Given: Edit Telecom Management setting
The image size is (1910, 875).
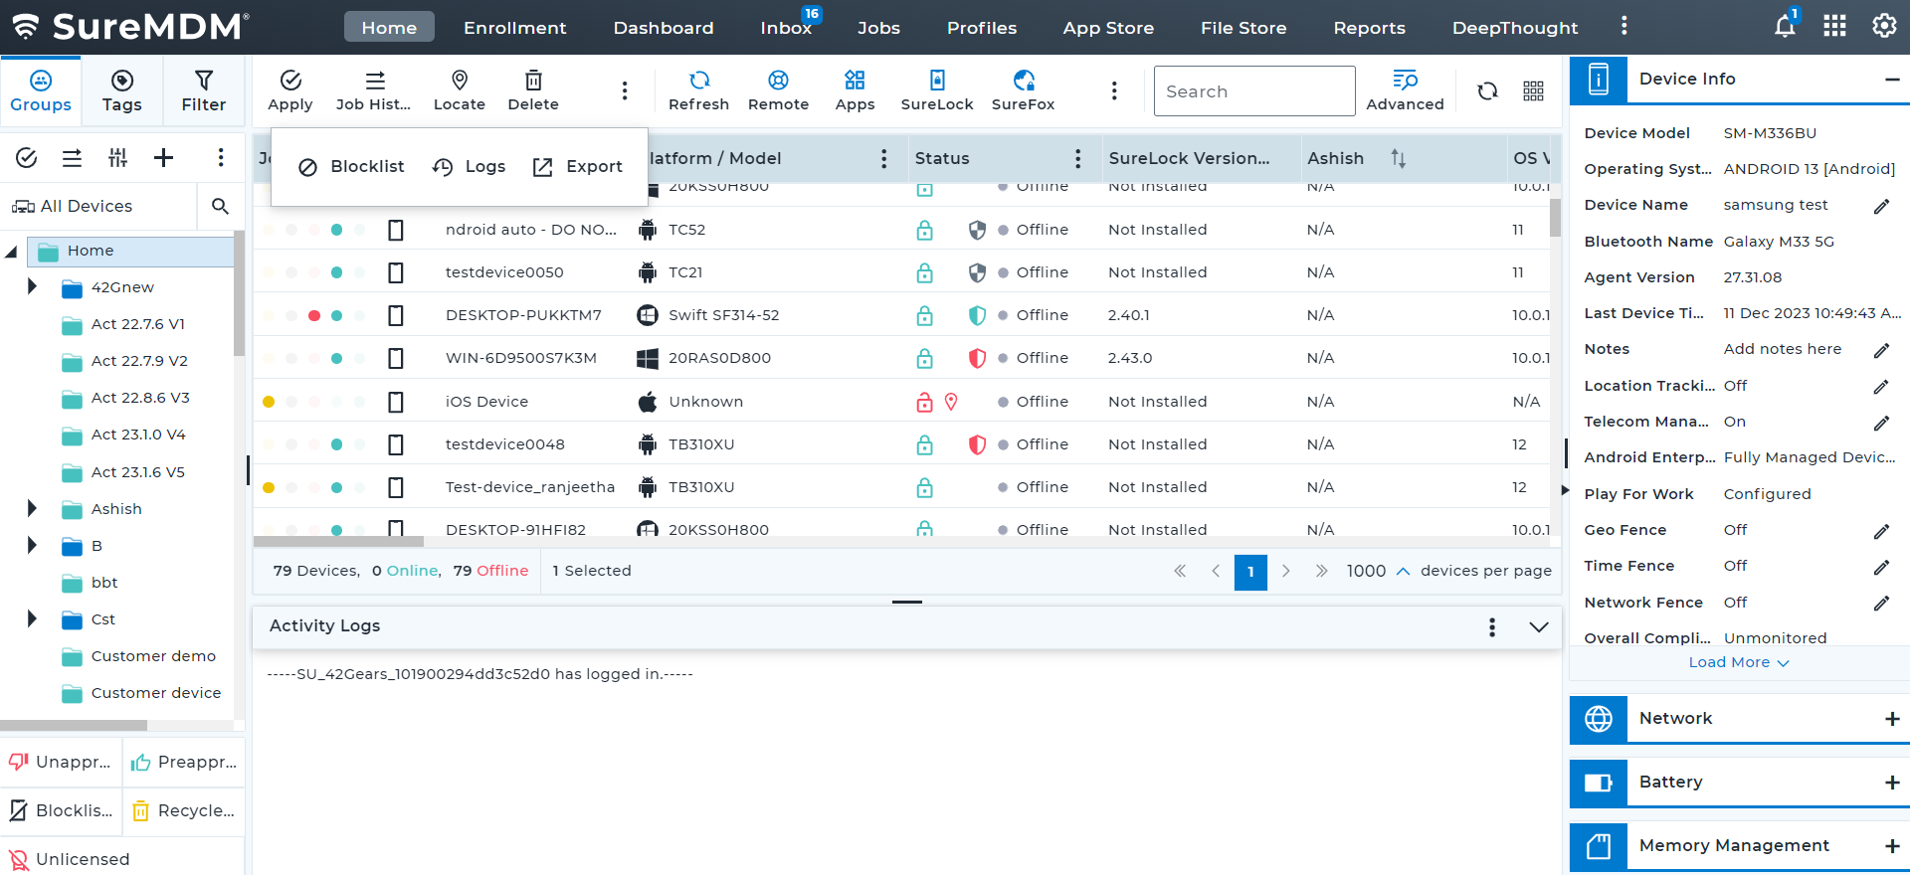Looking at the screenshot, I should pos(1881,423).
